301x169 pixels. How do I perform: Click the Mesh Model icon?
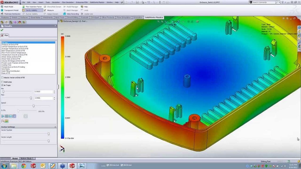[x=2, y=6]
